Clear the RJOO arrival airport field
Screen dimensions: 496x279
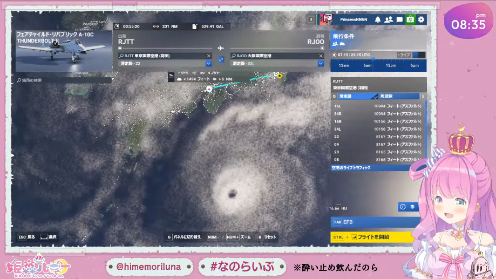pyautogui.click(x=321, y=56)
